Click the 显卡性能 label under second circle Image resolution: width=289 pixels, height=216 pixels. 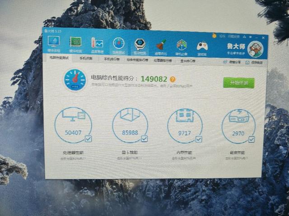coord(130,153)
